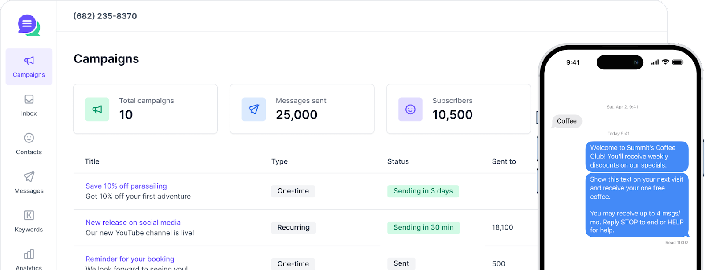Click the paper plane icon on Messages sent card
The height and width of the screenshot is (270, 705).
point(254,109)
